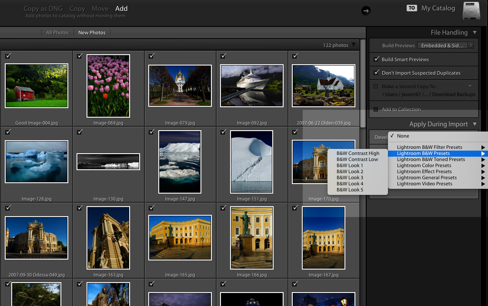This screenshot has height=306, width=488.
Task: Select the iceberg Image-151.jpg thumbnail
Action: (x=252, y=162)
